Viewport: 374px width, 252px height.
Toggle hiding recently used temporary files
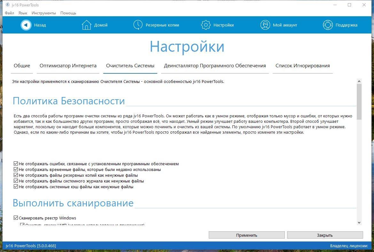tap(16, 169)
